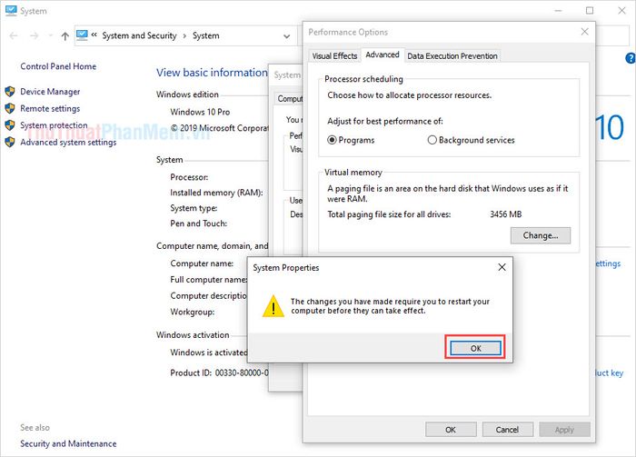Open the Device Manager link
This screenshot has width=636, height=457.
click(x=50, y=92)
